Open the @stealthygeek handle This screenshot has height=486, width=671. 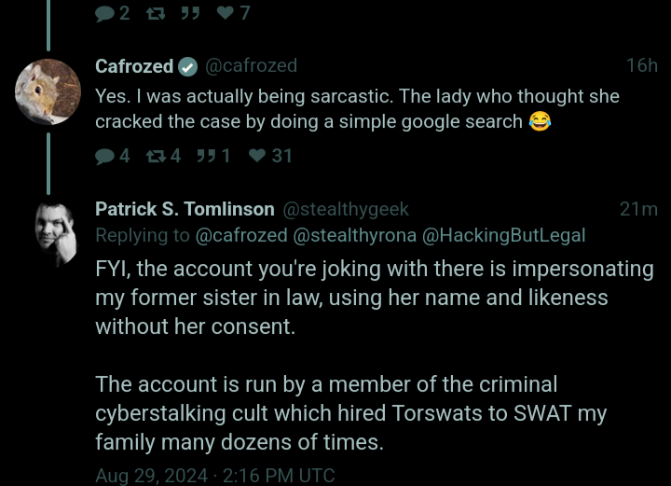pos(346,209)
